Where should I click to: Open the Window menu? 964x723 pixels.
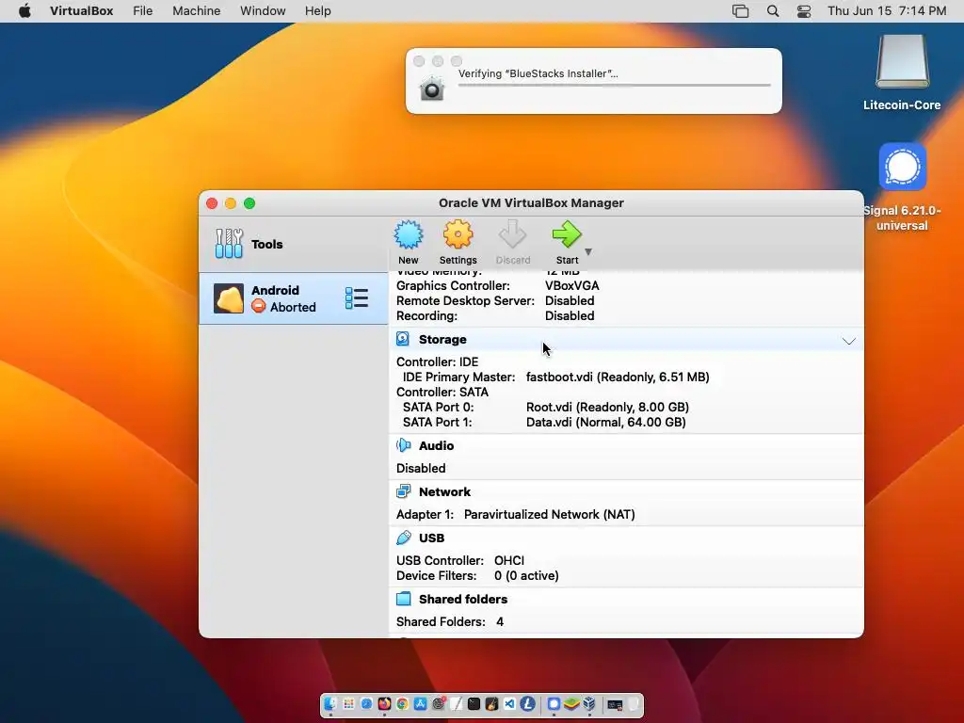click(x=263, y=11)
